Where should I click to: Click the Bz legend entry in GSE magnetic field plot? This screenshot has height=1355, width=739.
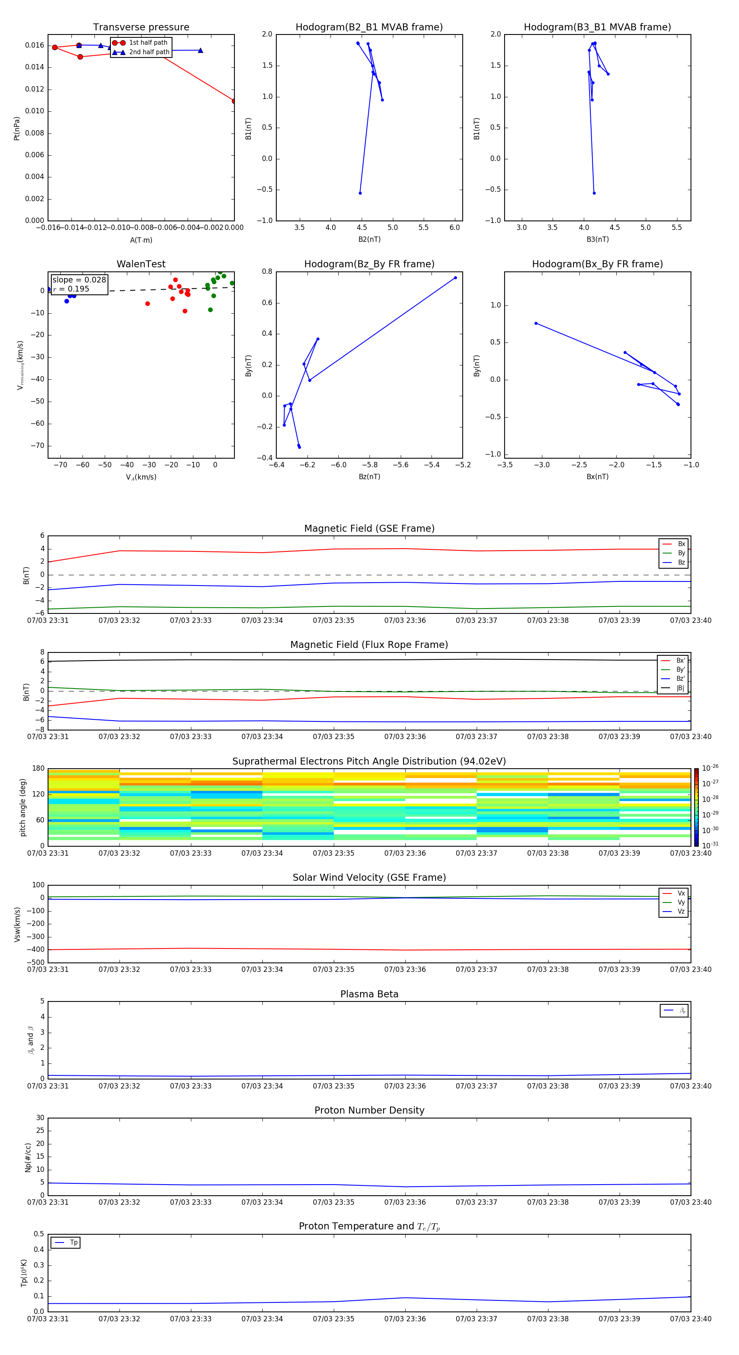coord(674,562)
